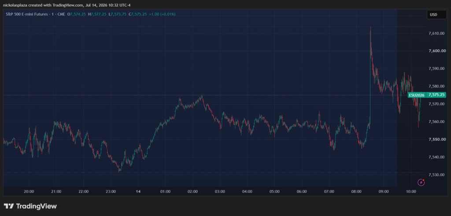Click the 14 date label on time axis
This screenshot has width=451, height=216.
(x=138, y=192)
